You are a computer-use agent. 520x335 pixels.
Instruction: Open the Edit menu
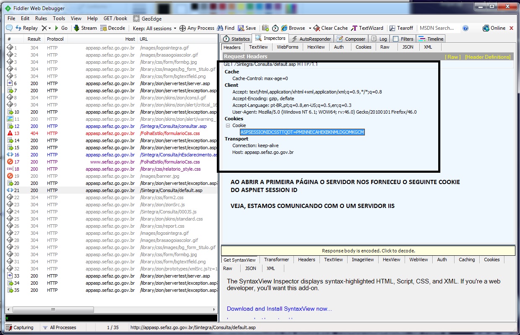coord(25,18)
